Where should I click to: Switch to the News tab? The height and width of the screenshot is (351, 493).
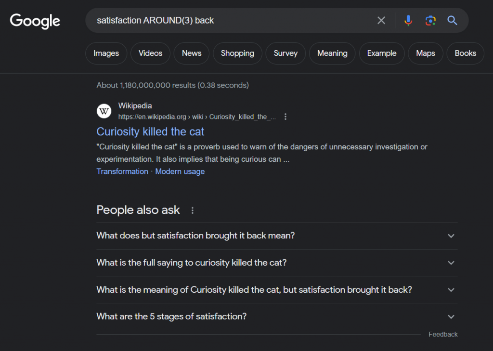coord(192,53)
